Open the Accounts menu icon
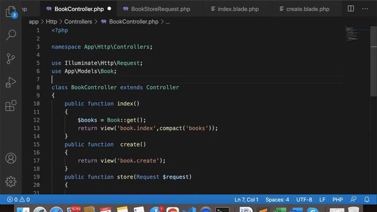 click(x=11, y=158)
